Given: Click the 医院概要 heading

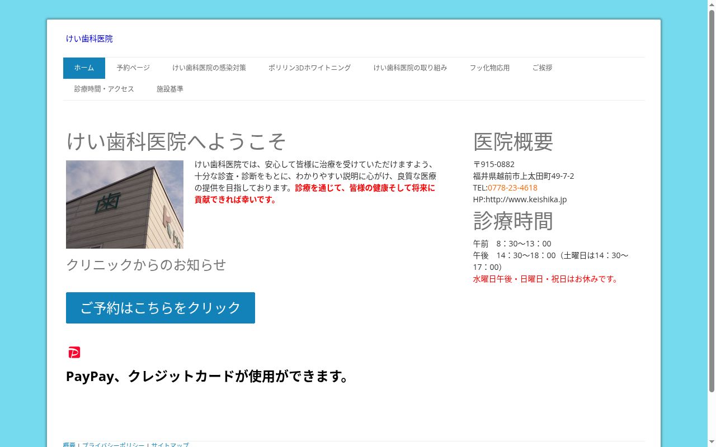Looking at the screenshot, I should tap(513, 141).
